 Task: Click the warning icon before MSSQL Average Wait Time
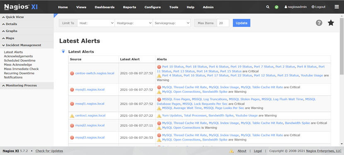coord(159,108)
